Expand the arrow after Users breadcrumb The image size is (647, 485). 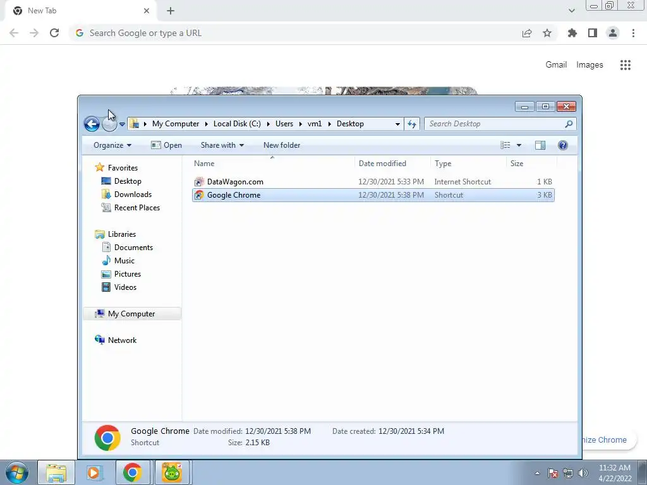tap(300, 124)
